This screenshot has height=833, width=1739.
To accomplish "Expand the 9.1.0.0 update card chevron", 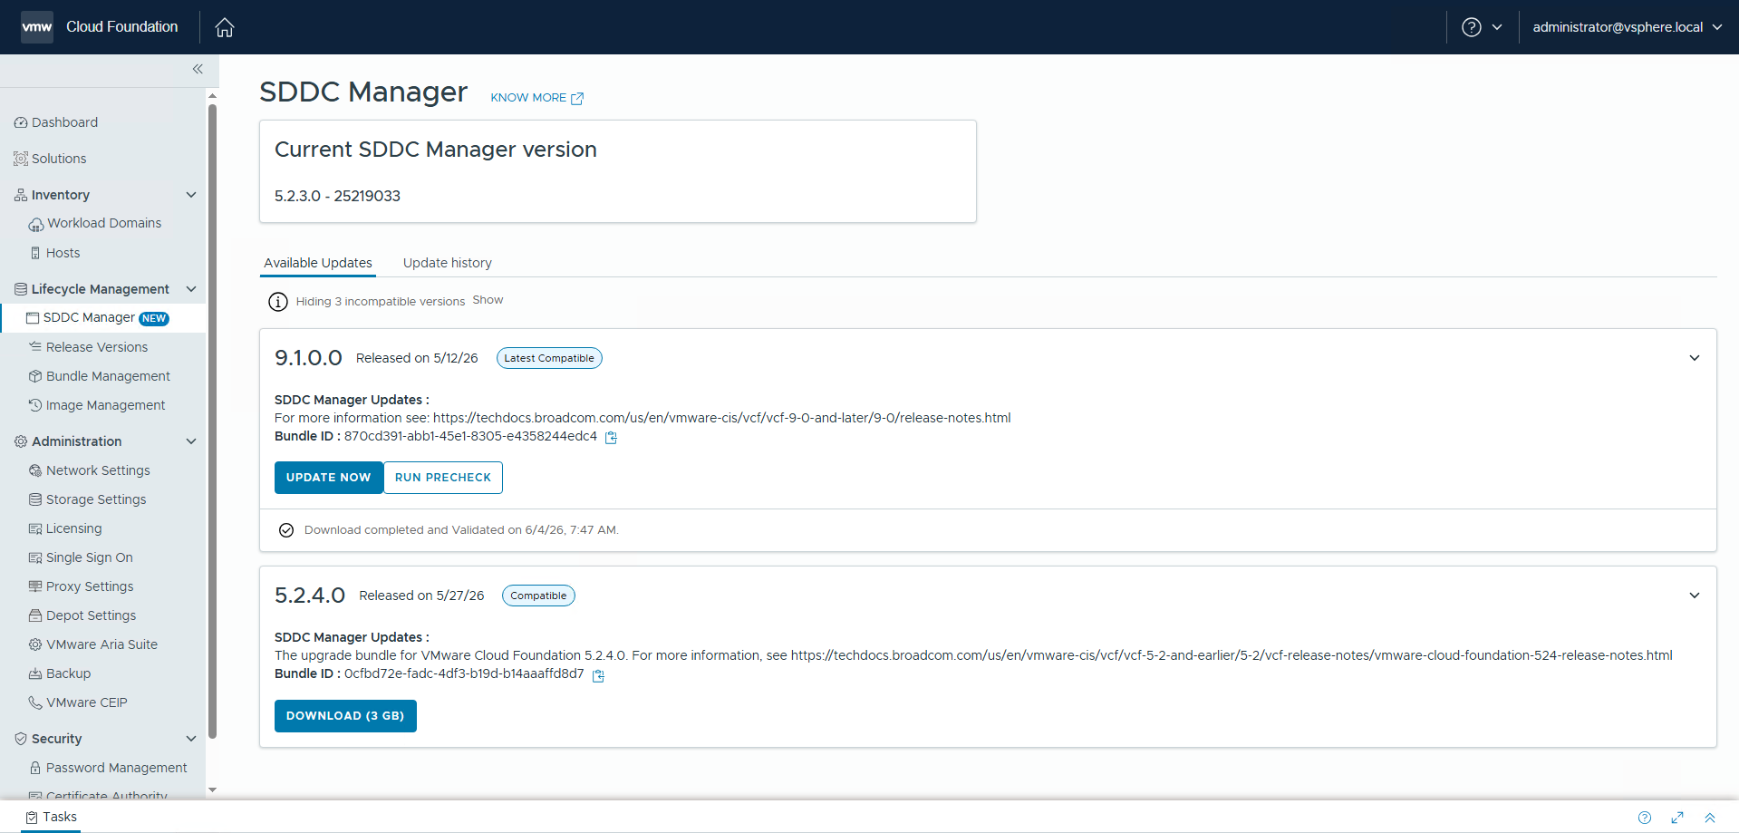I will point(1695,358).
